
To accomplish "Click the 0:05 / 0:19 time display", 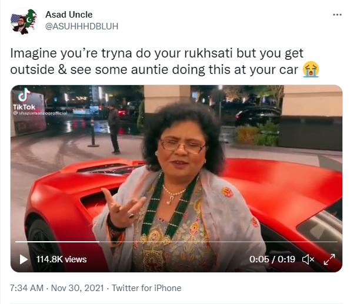I will [x=272, y=259].
